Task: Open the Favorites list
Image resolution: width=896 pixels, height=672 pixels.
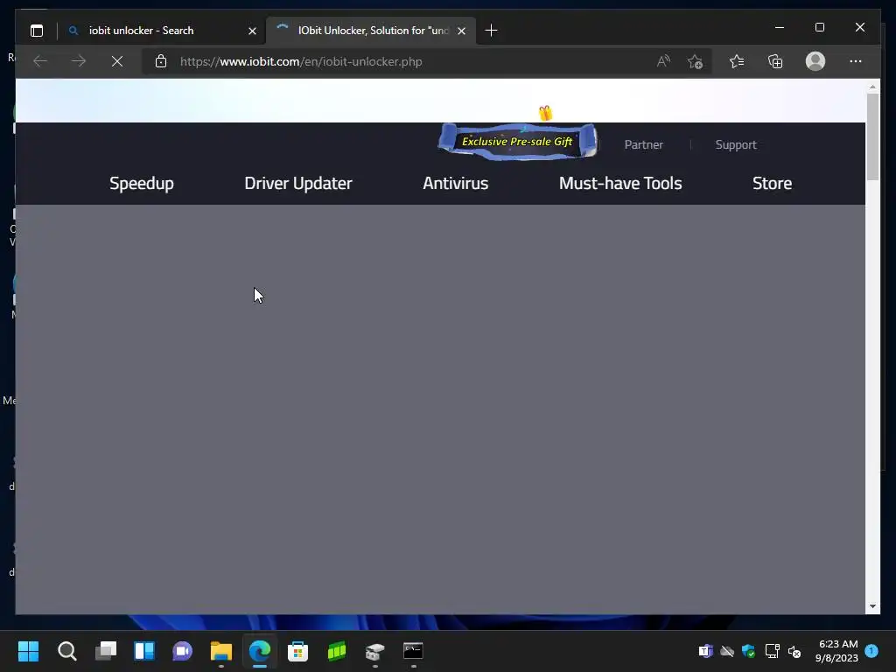Action: coord(737,61)
